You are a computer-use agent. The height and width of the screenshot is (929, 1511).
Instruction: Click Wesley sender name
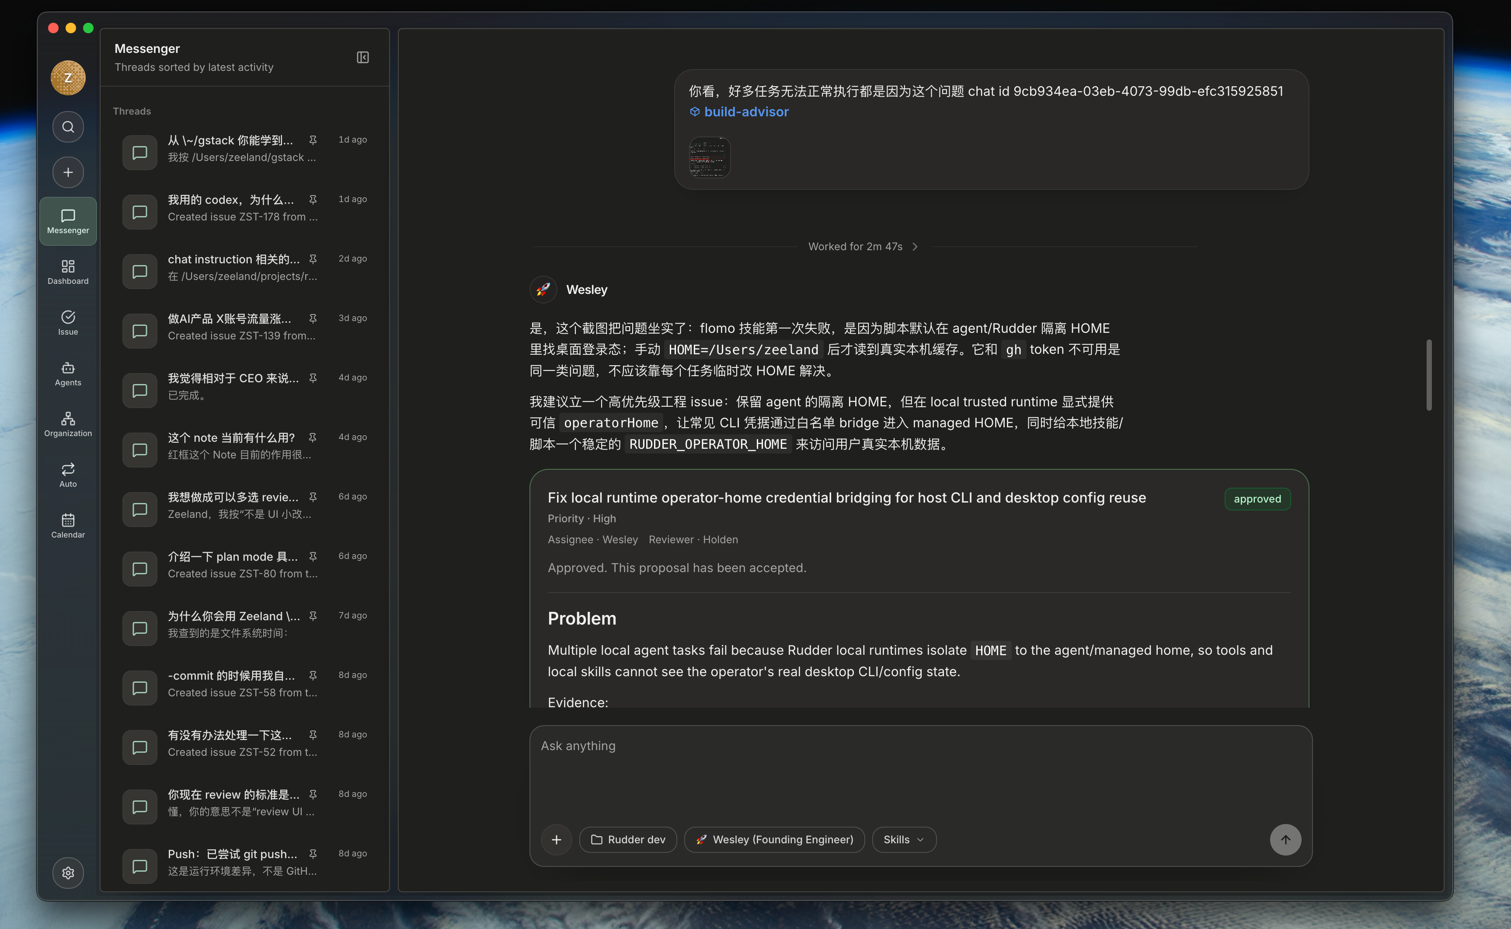[x=586, y=290]
